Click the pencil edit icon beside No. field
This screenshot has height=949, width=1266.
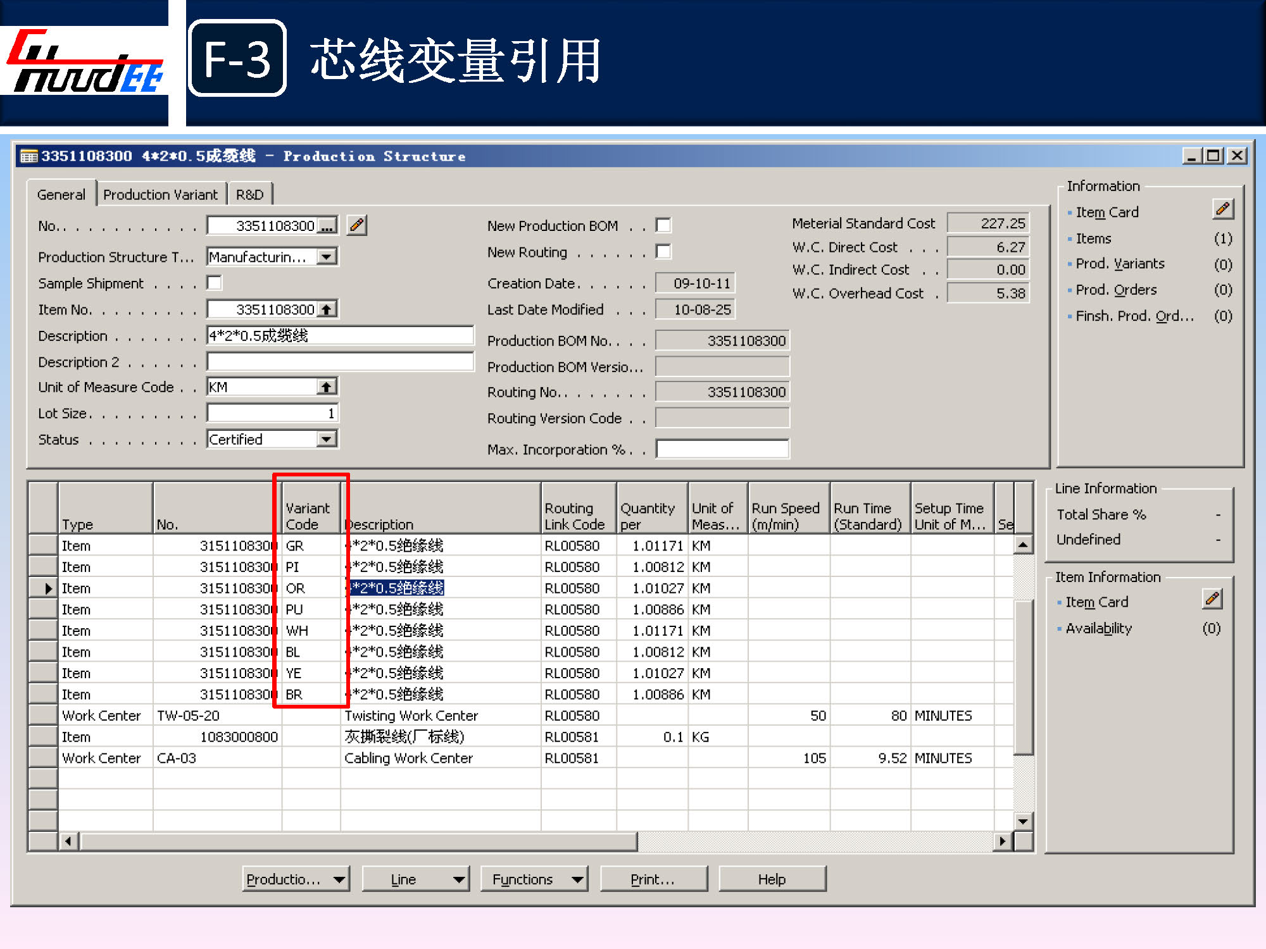click(357, 225)
